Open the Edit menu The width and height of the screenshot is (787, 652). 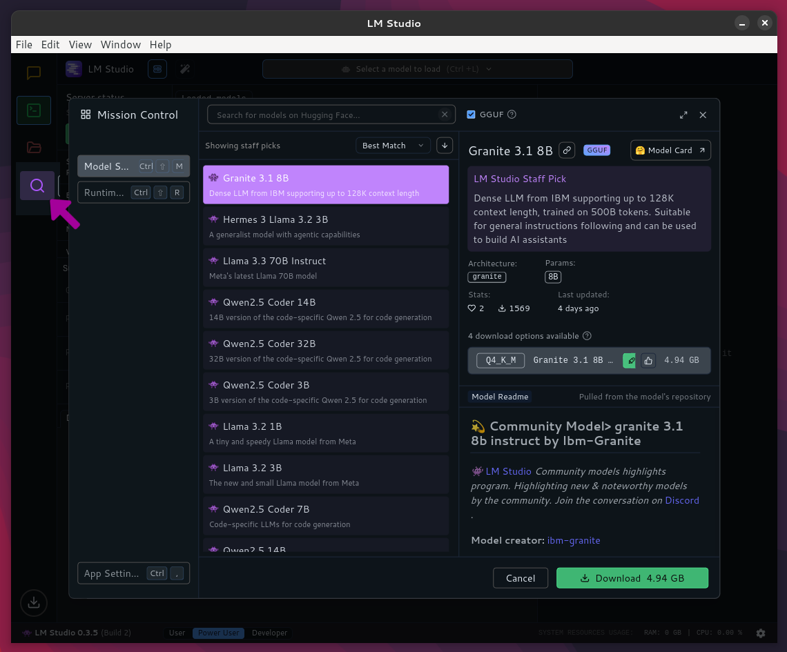[50, 45]
